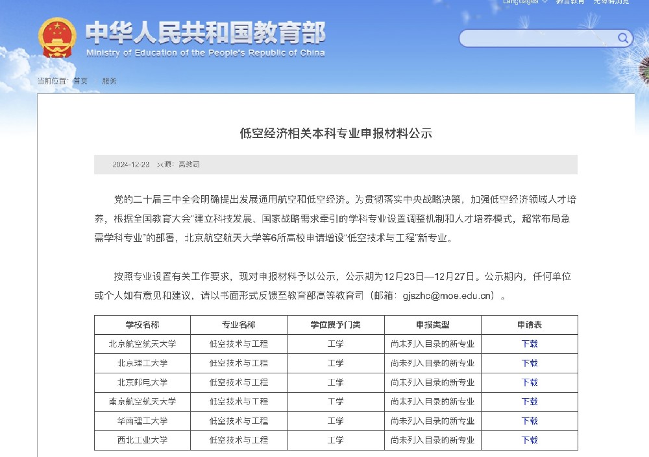Click 低空技术与工程 in the 华南理工大学 row
The image size is (649, 457).
click(239, 421)
